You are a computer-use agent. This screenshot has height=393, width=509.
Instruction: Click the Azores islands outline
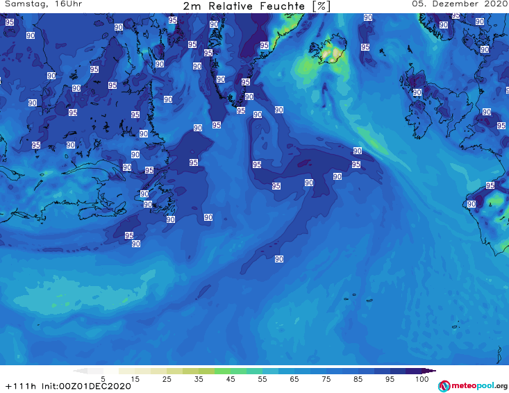(x=358, y=298)
